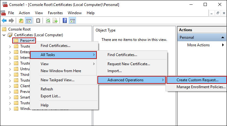Select Console Root in the tree
Screen dimensions: 227x126
pyautogui.click(x=20, y=29)
